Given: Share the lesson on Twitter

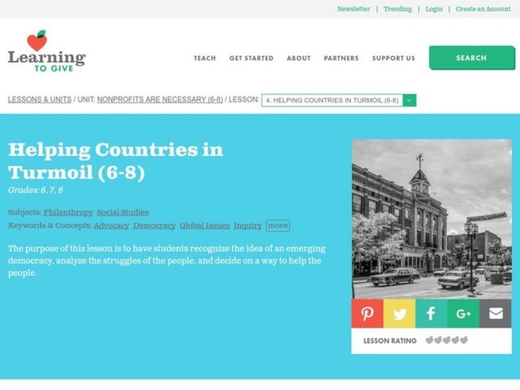Looking at the screenshot, I should coord(399,314).
